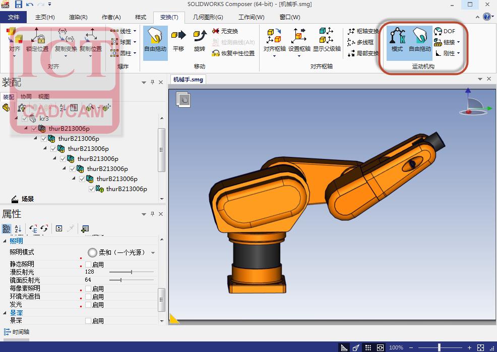The image size is (497, 352).
Task: Enable the 环境光遮挡 checkbox
Action: (x=88, y=297)
